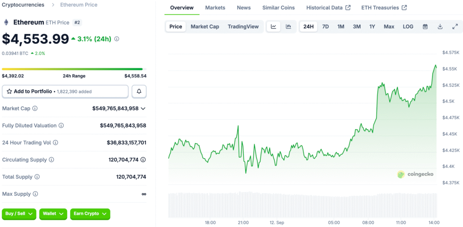The width and height of the screenshot is (463, 227).
Task: Click the volume bars under the chart
Action: 302,205
